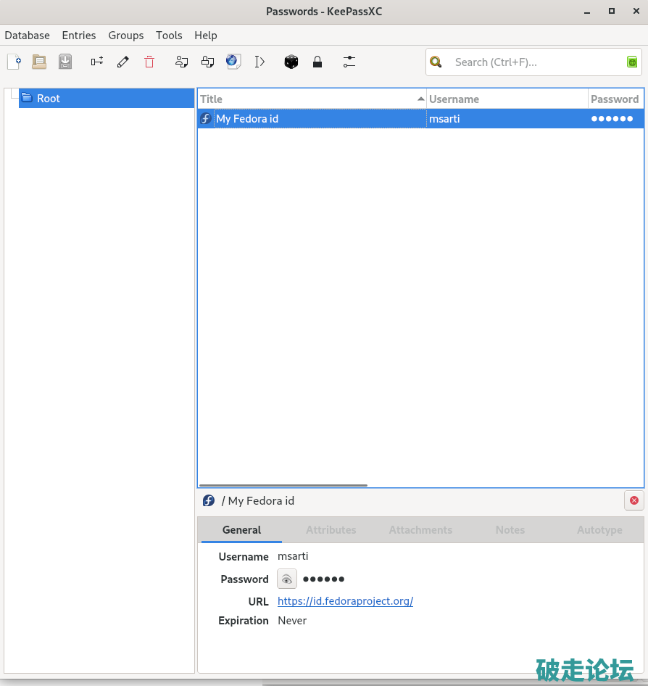
Task: Delete the entry using the red trash icon
Action: click(x=149, y=62)
